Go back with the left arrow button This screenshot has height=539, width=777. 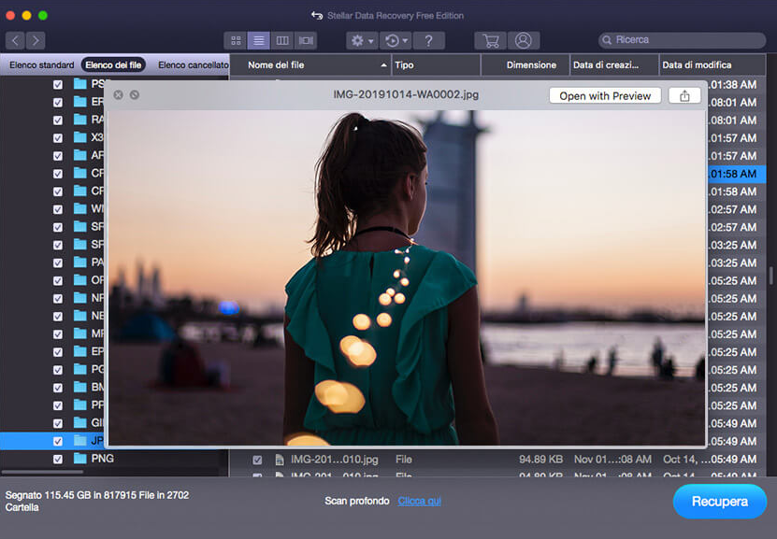pyautogui.click(x=15, y=40)
